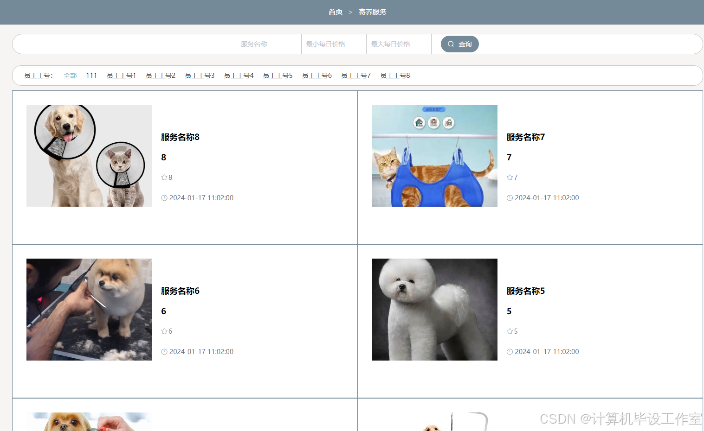Click the price 5 under 服务名称5

pyautogui.click(x=509, y=311)
